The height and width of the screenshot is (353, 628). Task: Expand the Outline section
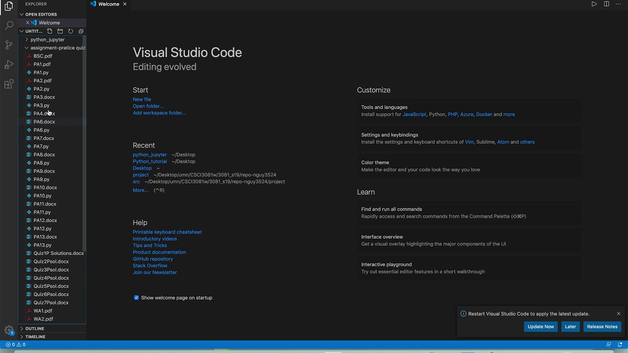pyautogui.click(x=52, y=328)
